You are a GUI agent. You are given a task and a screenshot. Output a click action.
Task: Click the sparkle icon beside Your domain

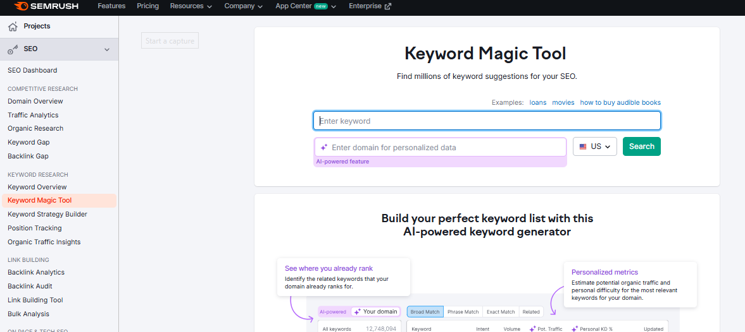pyautogui.click(x=358, y=312)
